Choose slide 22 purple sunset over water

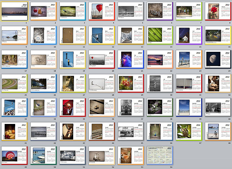(x=160, y=59)
